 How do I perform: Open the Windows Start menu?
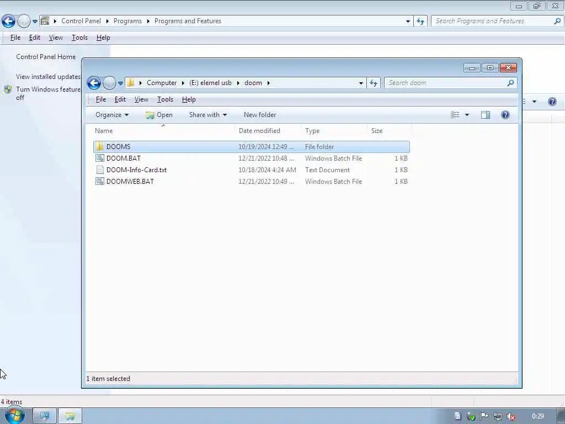(14, 415)
